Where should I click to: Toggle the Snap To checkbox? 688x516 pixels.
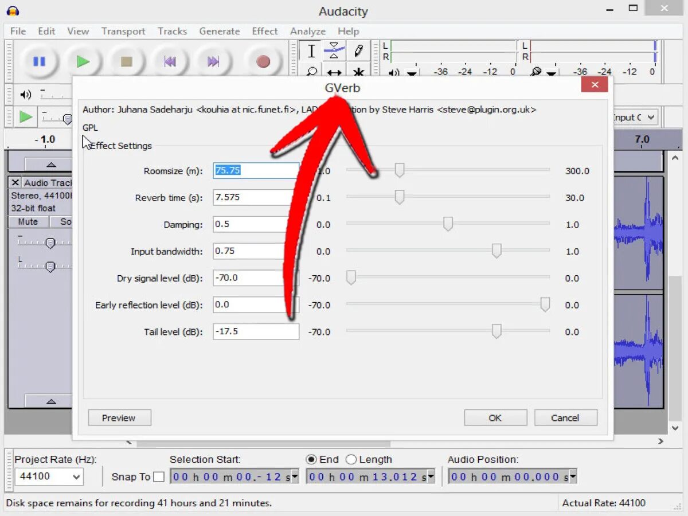[159, 476]
